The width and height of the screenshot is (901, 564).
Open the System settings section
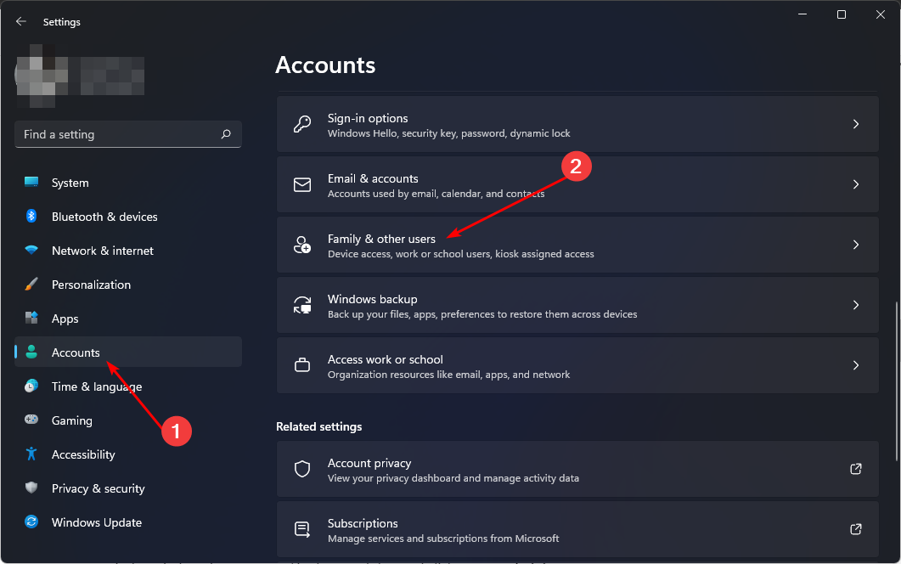70,183
